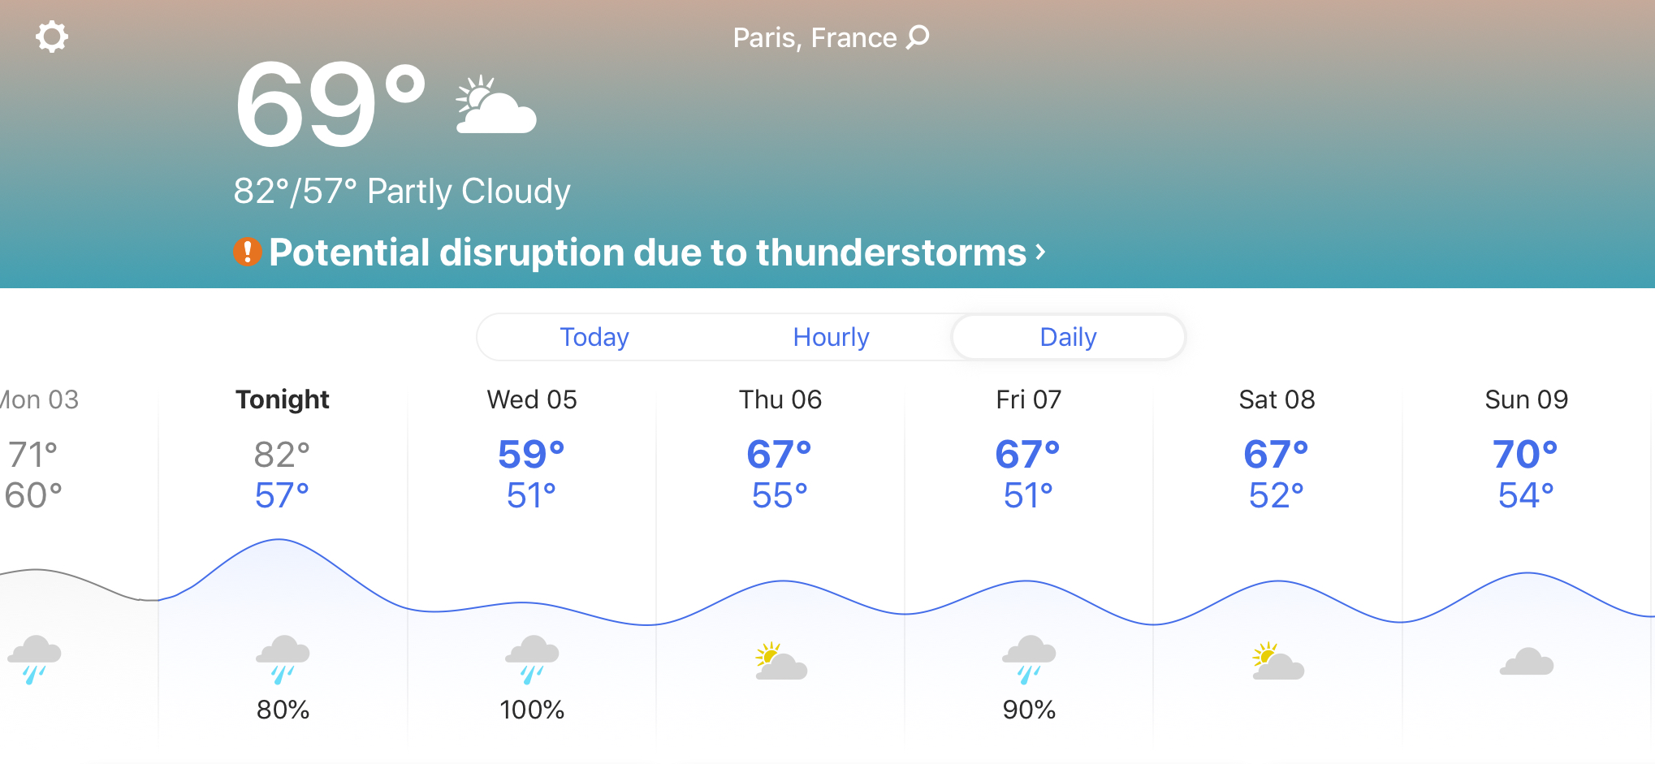Click the Paris, France location label
1655x764 pixels.
[815, 37]
